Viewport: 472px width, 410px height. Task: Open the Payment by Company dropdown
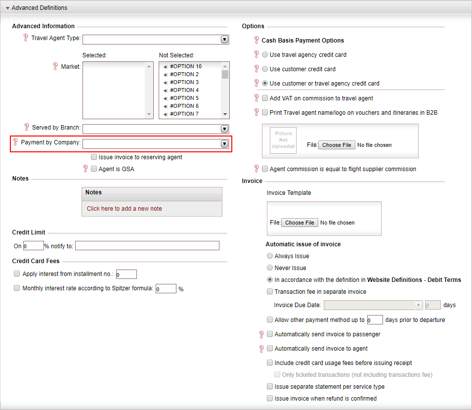pyautogui.click(x=224, y=143)
